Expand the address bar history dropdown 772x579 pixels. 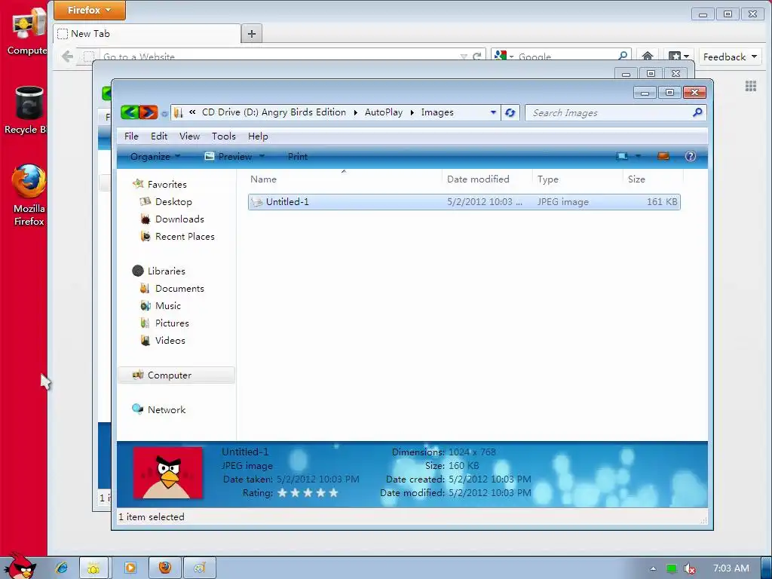coord(493,113)
